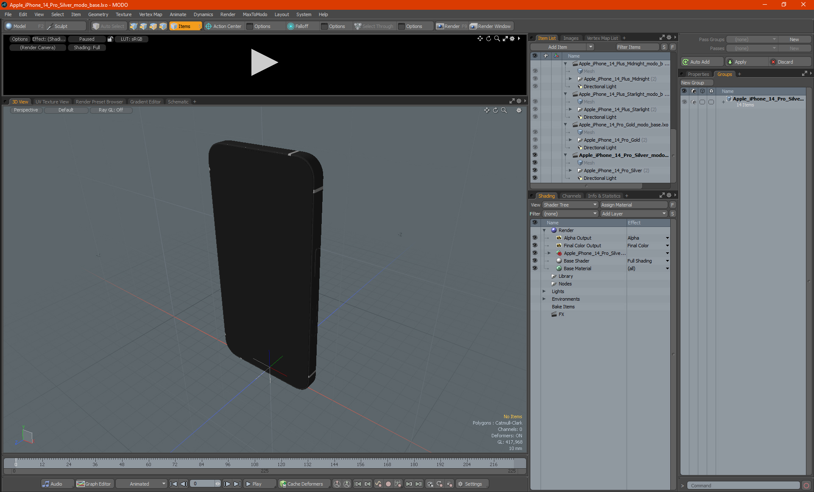Open the Add Item dropdown arrow

[591, 47]
